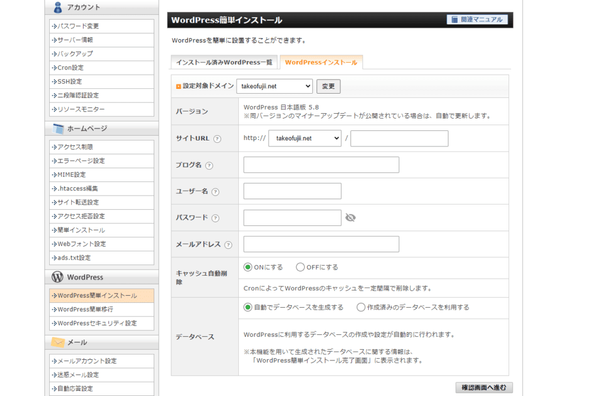The width and height of the screenshot is (607, 396).
Task: Open バックアップ in sidebar
Action: [x=101, y=54]
